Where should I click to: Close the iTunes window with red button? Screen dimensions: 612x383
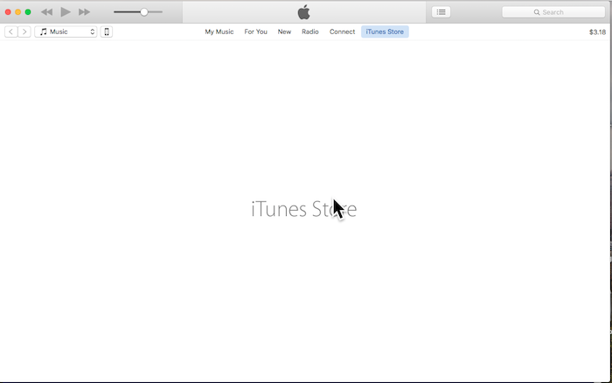pyautogui.click(x=8, y=12)
